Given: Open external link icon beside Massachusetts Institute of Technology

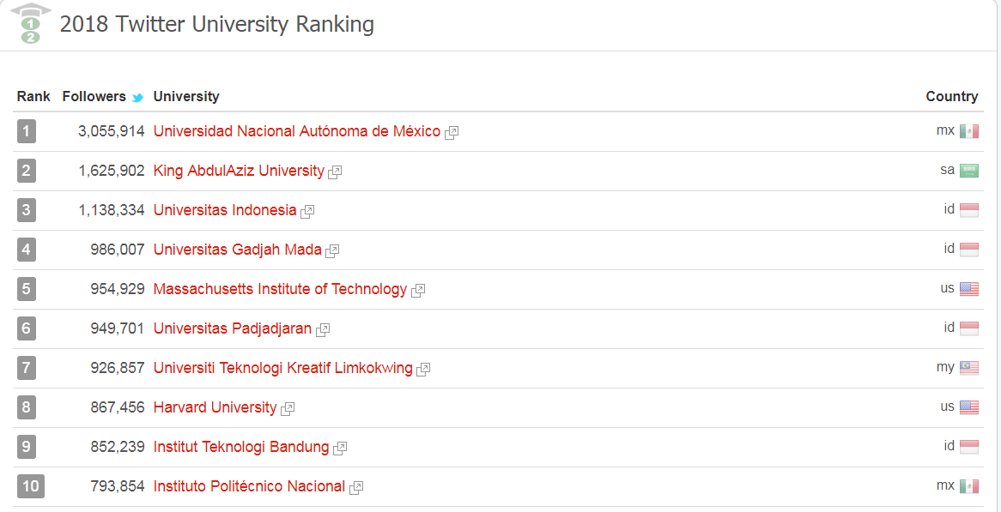Looking at the screenshot, I should click(418, 291).
